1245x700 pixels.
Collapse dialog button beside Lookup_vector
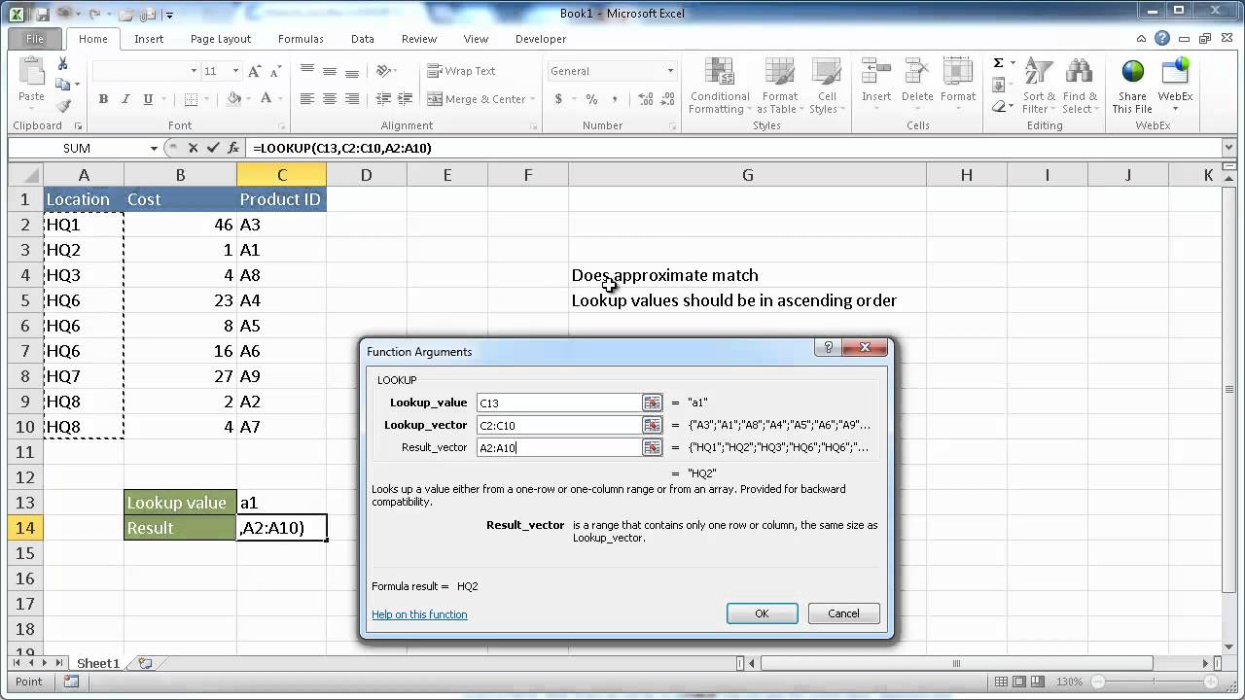[652, 425]
